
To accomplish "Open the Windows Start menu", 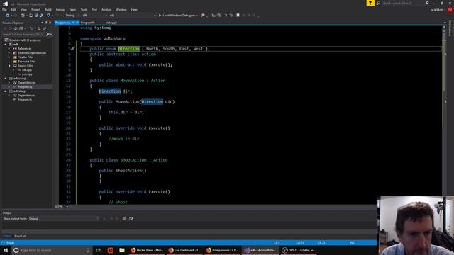I will point(6,250).
